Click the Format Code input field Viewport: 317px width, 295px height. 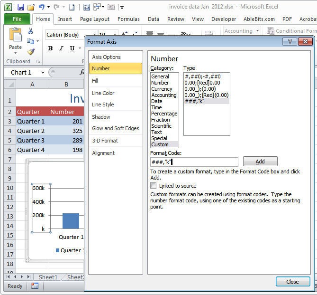194,162
